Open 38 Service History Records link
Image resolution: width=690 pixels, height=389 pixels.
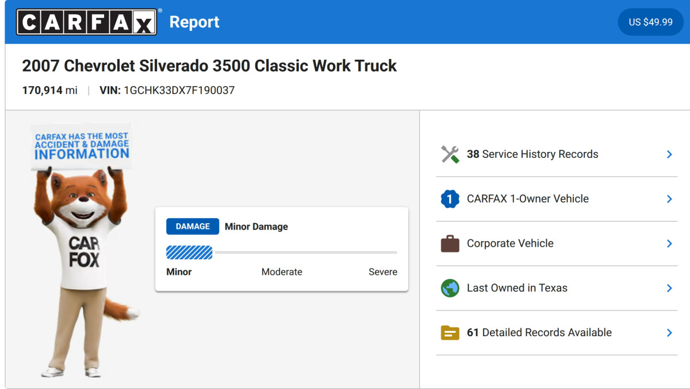tap(557, 154)
